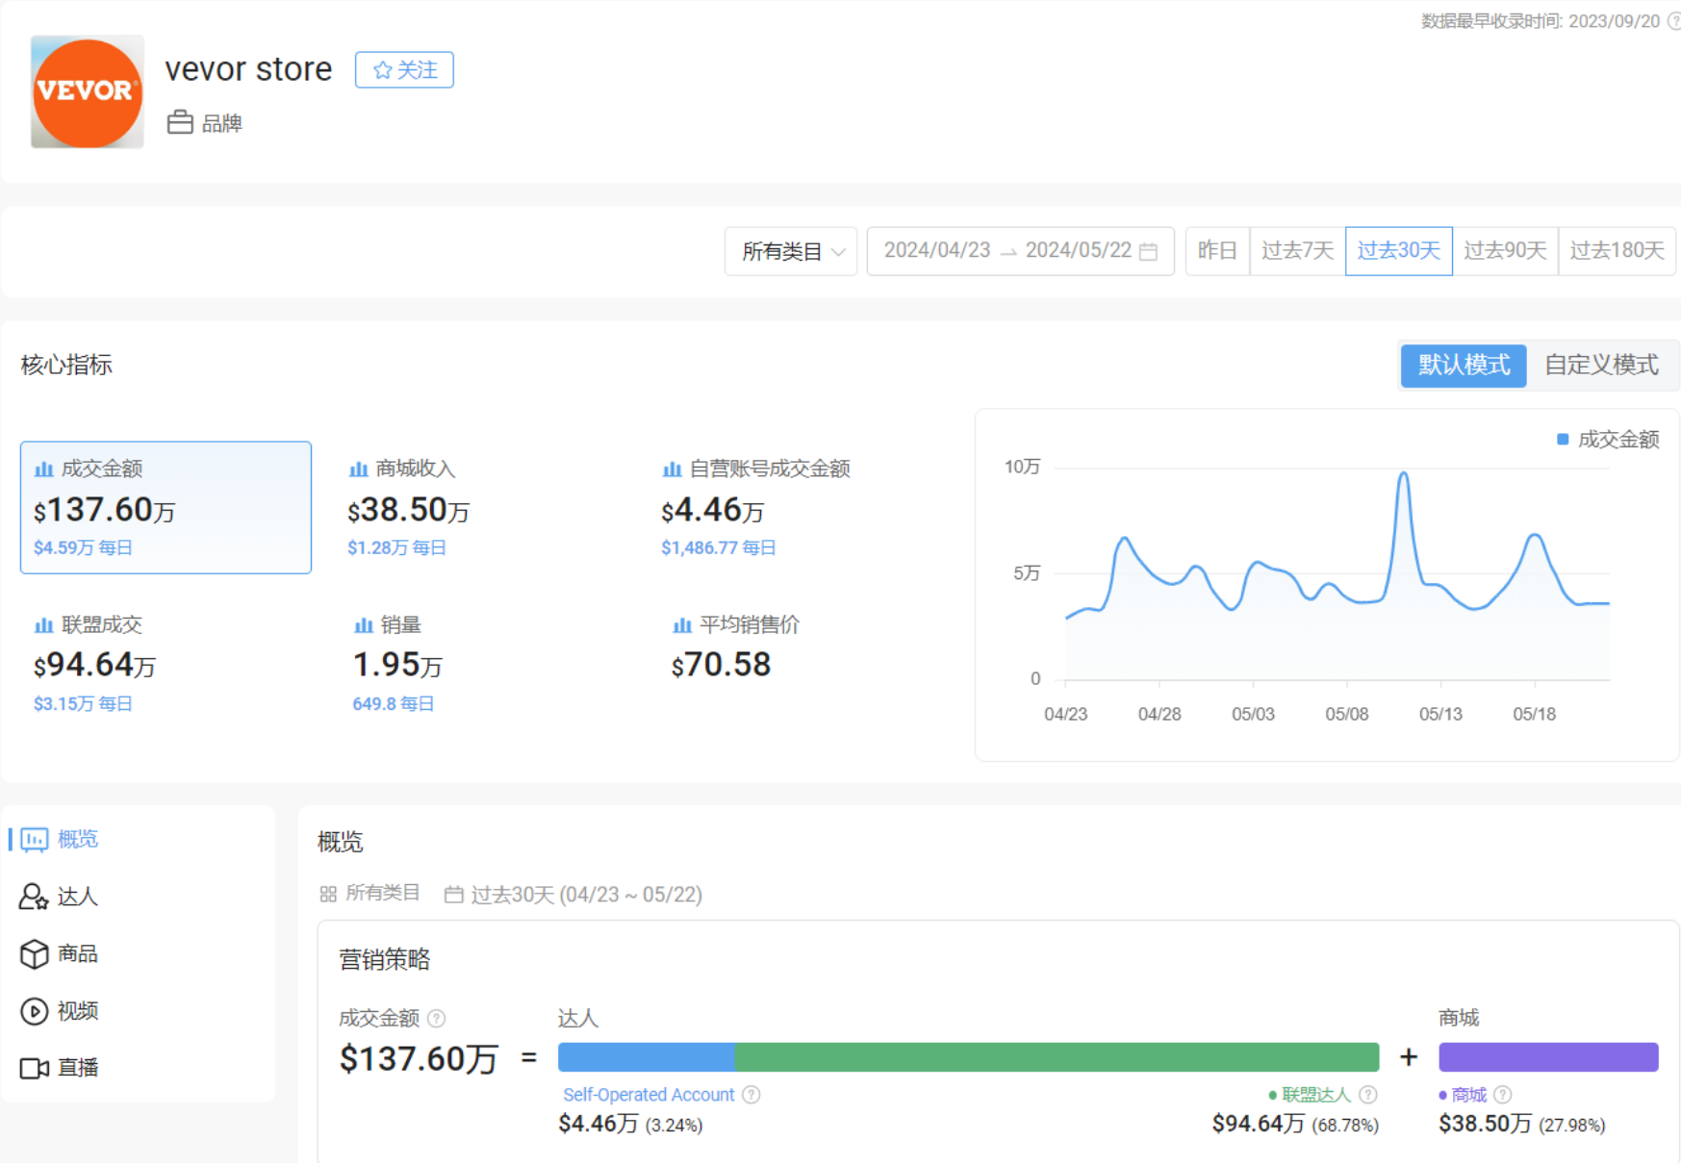Screen dimensions: 1681x1166
Task: Switch to 自定义模式 custom mode
Action: (x=1601, y=366)
